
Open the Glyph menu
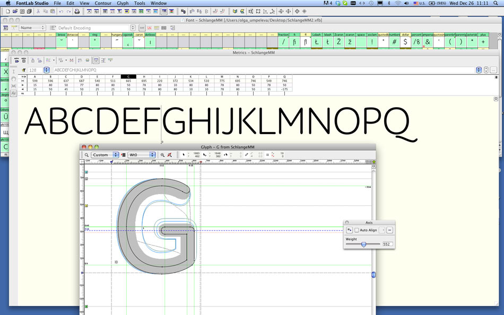[123, 3]
